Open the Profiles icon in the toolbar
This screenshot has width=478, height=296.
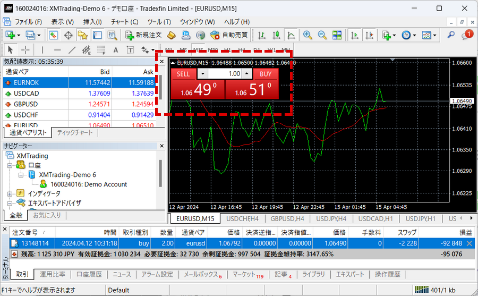[30, 35]
